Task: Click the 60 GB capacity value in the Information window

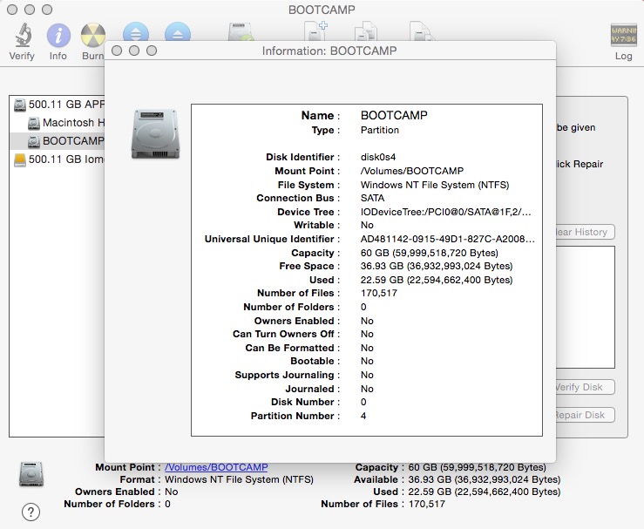Action: coord(430,253)
